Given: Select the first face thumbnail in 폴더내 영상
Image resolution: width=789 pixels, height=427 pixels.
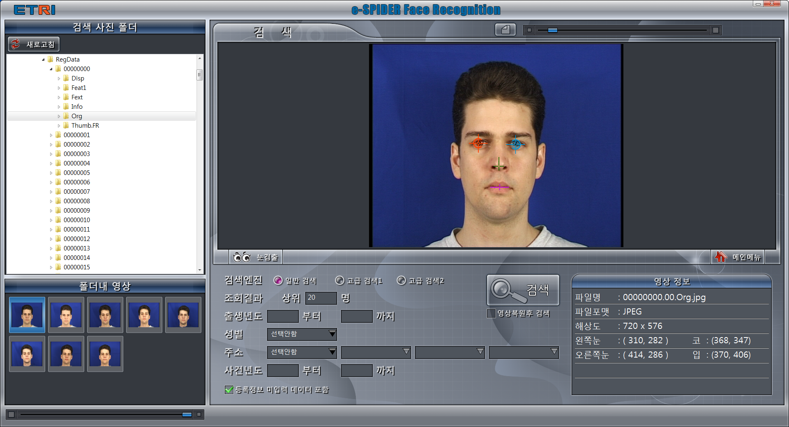Looking at the screenshot, I should click(x=27, y=315).
